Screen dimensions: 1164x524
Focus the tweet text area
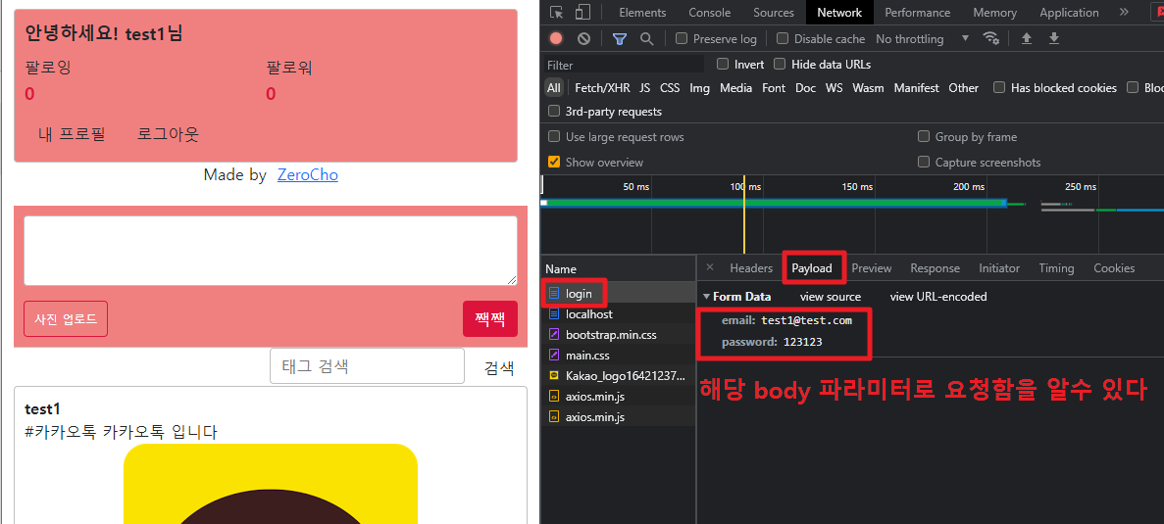271,251
